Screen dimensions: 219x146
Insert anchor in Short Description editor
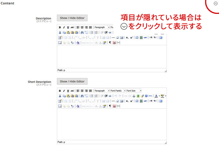[x=134, y=96]
